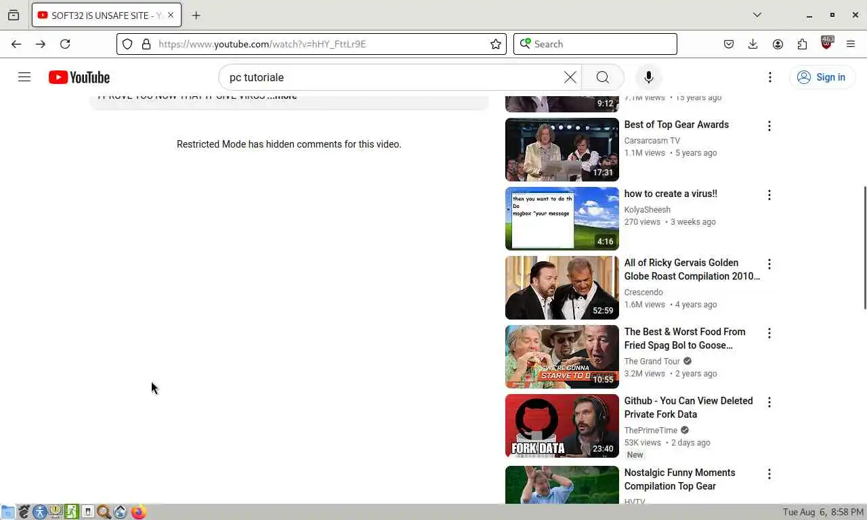The width and height of the screenshot is (867, 520).
Task: Click the green exit/logout taskbar icon
Action: point(72,512)
